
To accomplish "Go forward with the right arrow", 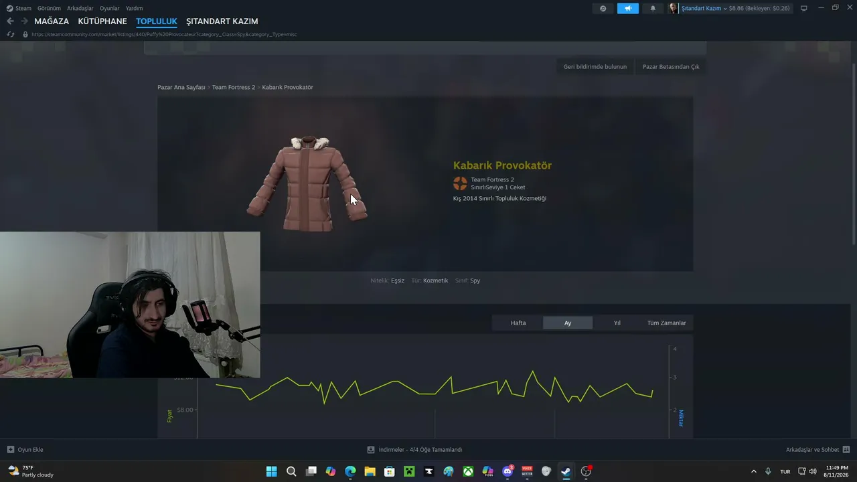I will (24, 21).
